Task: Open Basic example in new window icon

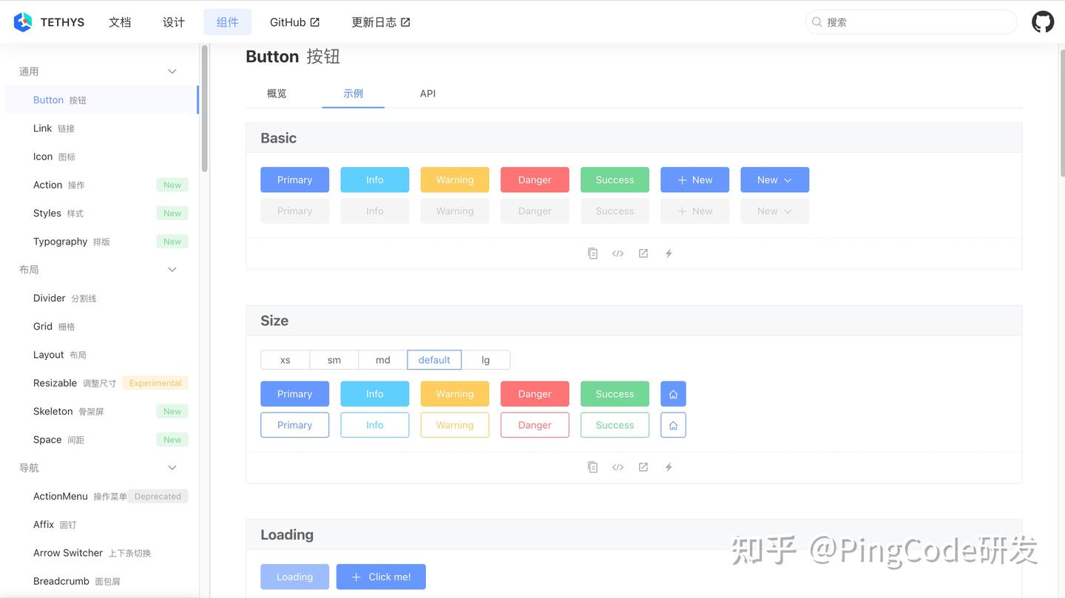Action: tap(643, 254)
